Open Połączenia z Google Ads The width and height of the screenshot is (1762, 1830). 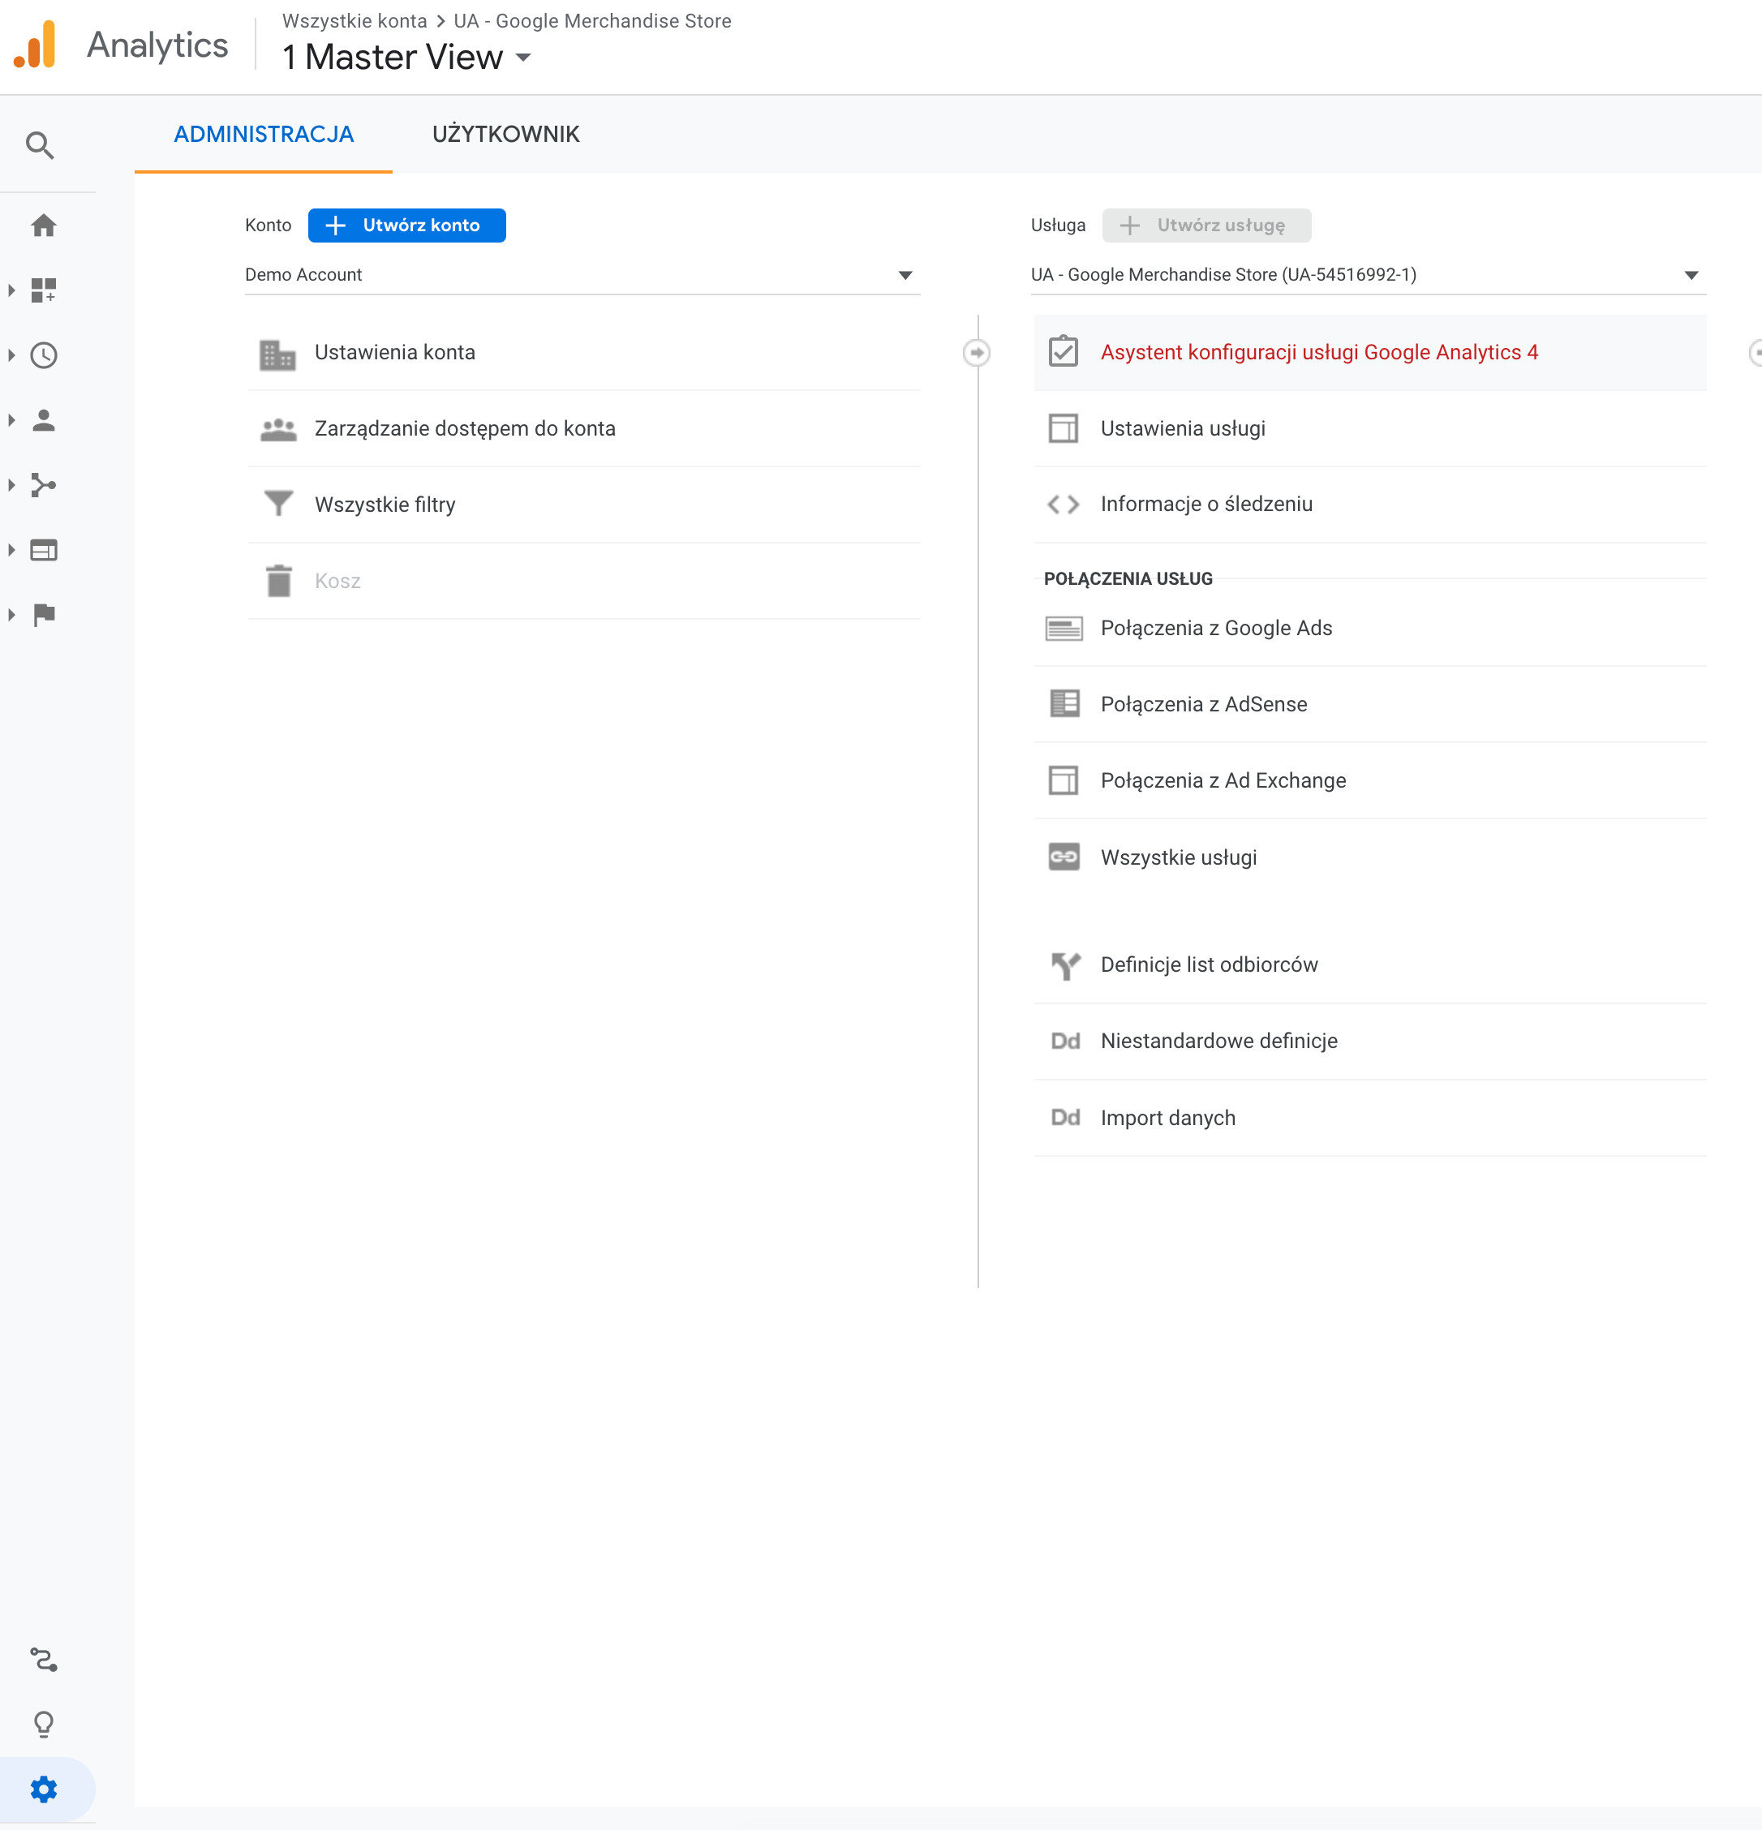[1370, 629]
